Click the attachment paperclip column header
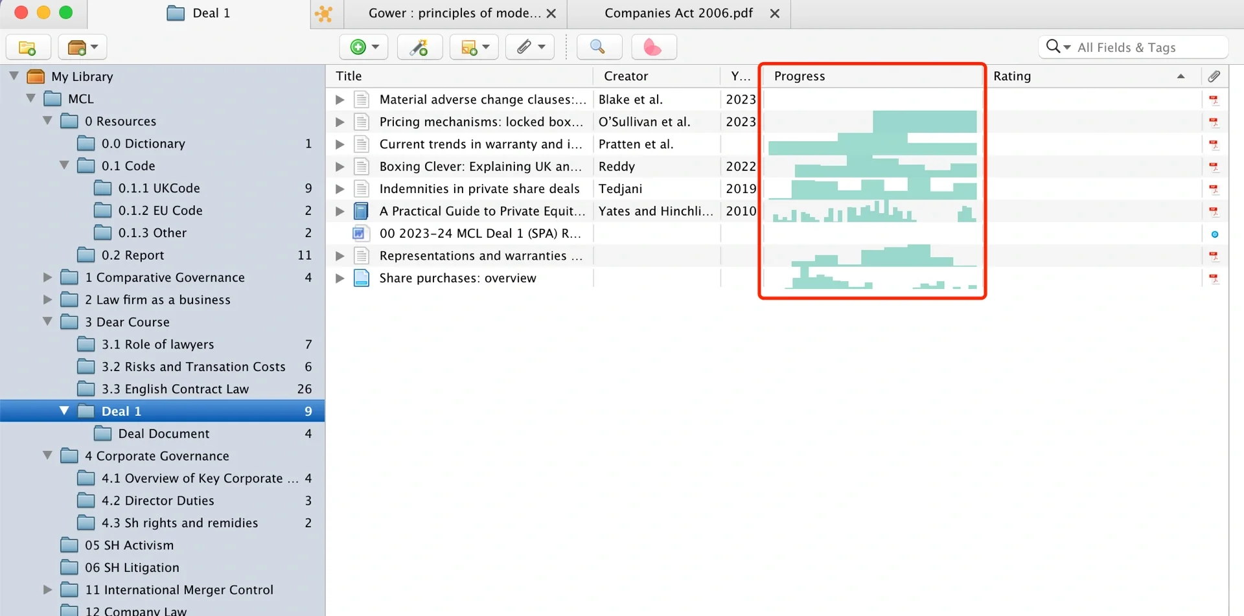Screen dimensions: 1244x616 (1214, 76)
